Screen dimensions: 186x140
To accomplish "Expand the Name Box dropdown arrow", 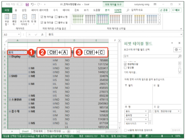I will pos(19,34).
